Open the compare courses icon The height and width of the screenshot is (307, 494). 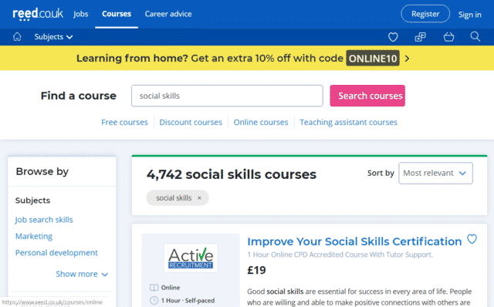(420, 37)
